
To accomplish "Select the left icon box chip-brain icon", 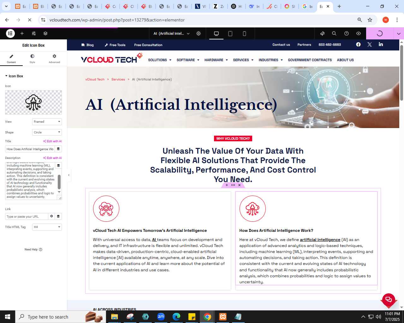I will coord(106,209).
